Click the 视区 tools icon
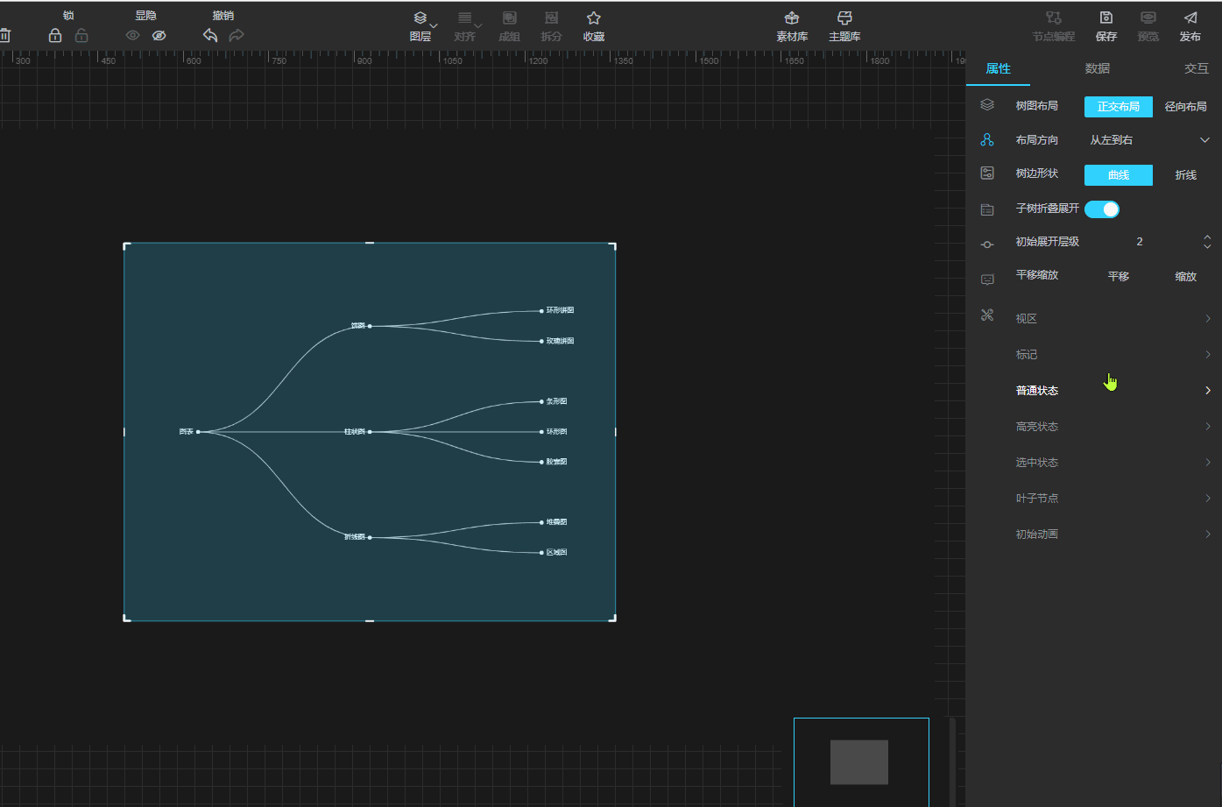This screenshot has height=807, width=1222. pyautogui.click(x=987, y=315)
